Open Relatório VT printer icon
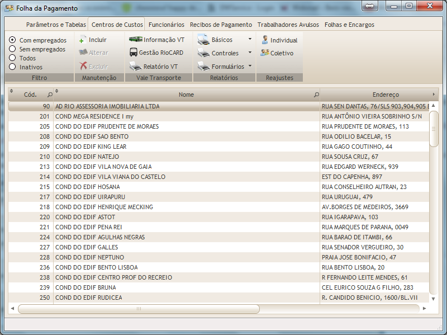 click(135, 67)
